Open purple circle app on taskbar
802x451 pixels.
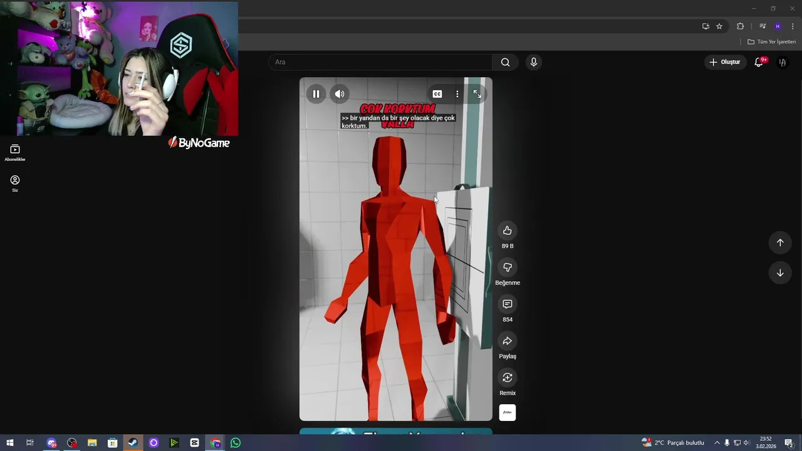click(x=154, y=443)
